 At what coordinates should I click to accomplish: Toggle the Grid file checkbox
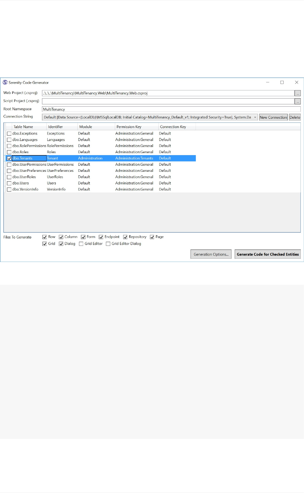(x=44, y=244)
